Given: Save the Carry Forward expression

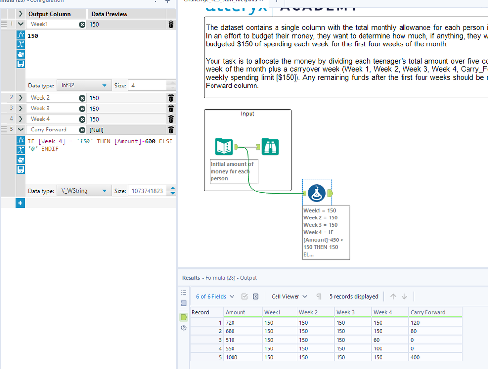Looking at the screenshot, I should (21, 169).
